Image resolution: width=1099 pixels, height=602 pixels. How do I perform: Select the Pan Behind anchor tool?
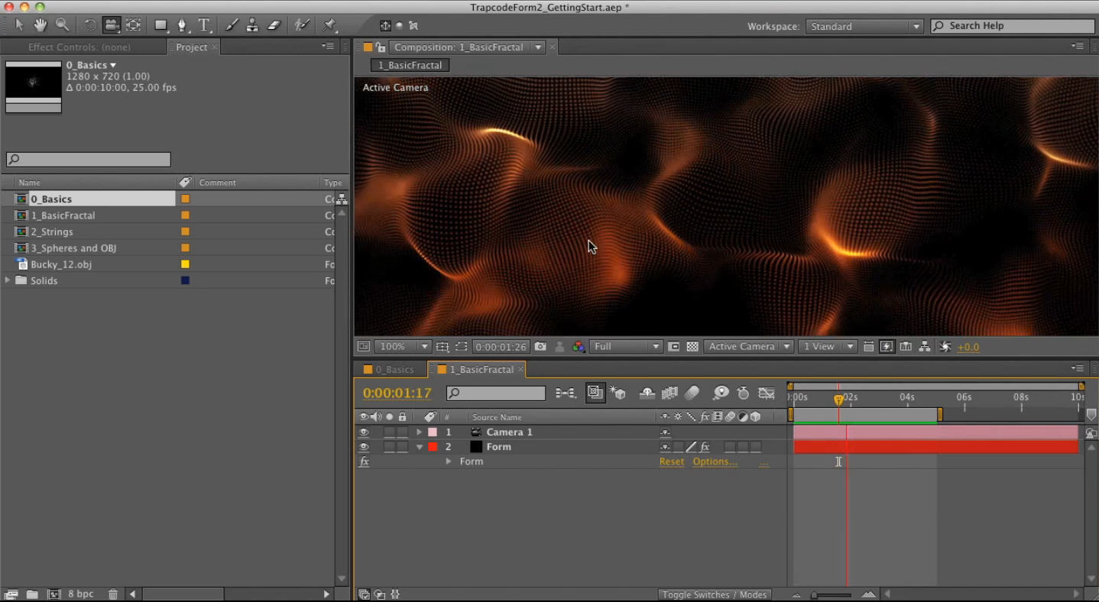133,25
